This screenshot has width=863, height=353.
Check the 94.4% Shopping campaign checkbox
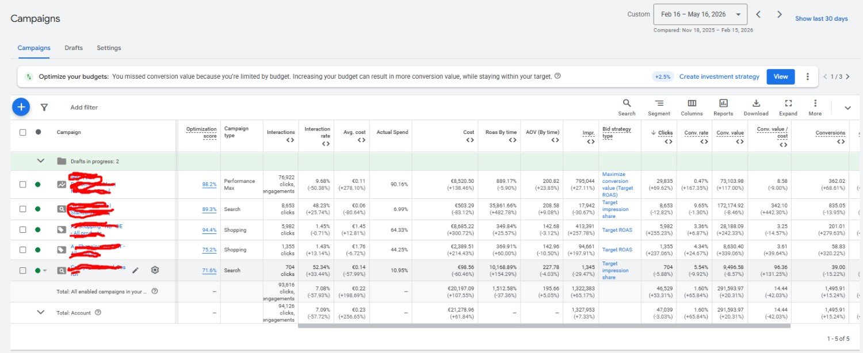pyautogui.click(x=23, y=229)
